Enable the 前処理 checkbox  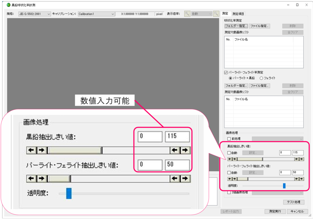tap(229, 139)
